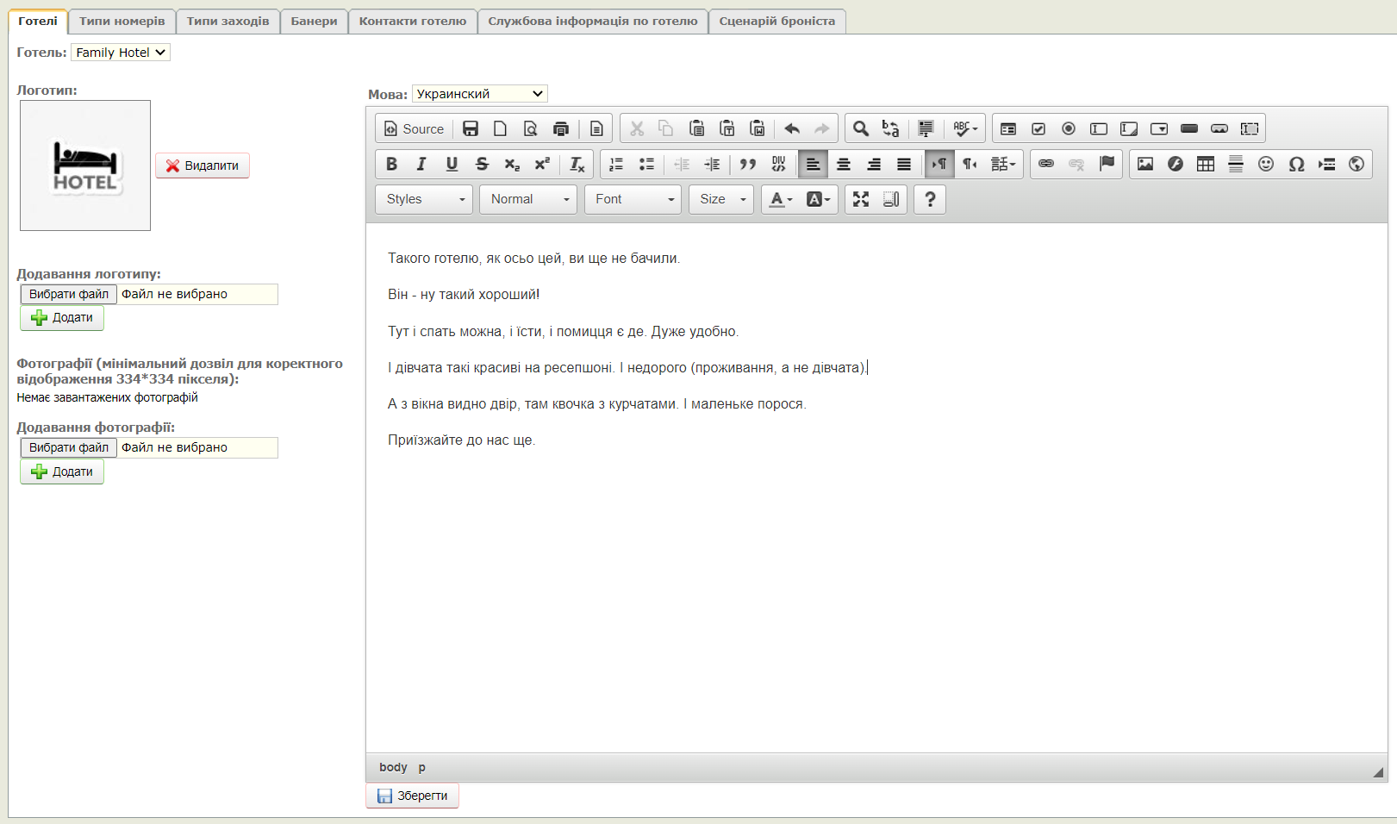
Task: Click the Undo arrow icon
Action: [x=791, y=128]
